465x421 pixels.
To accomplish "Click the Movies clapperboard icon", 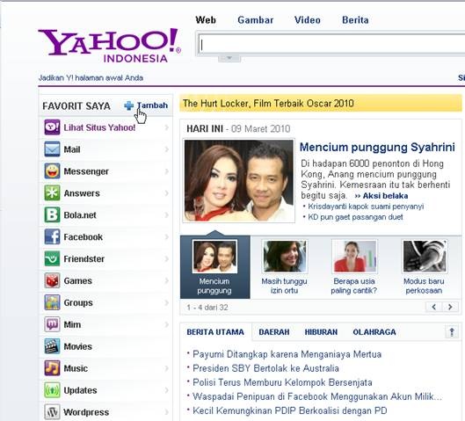I will coord(52,346).
